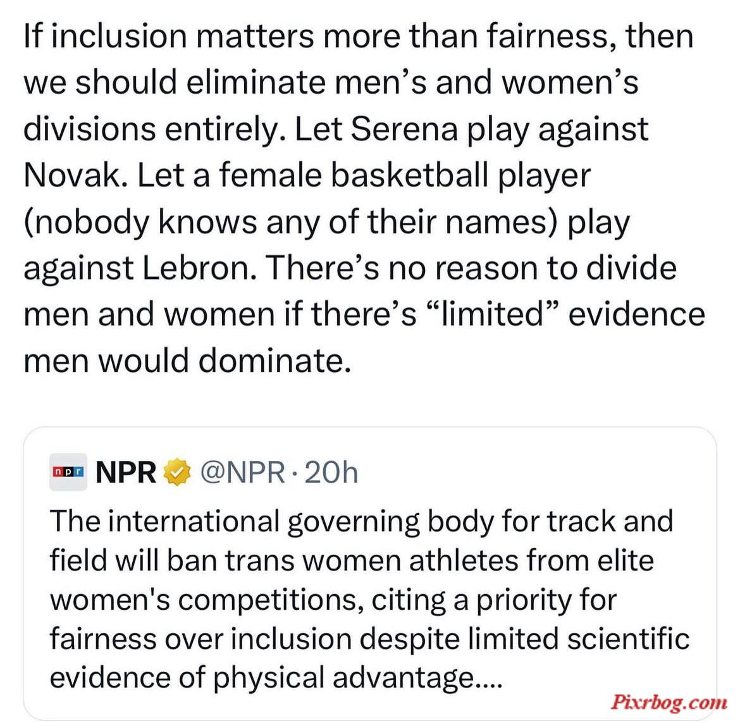The width and height of the screenshot is (740, 723).
Task: Select the word 'Serena' in the tweet
Action: 404,129
